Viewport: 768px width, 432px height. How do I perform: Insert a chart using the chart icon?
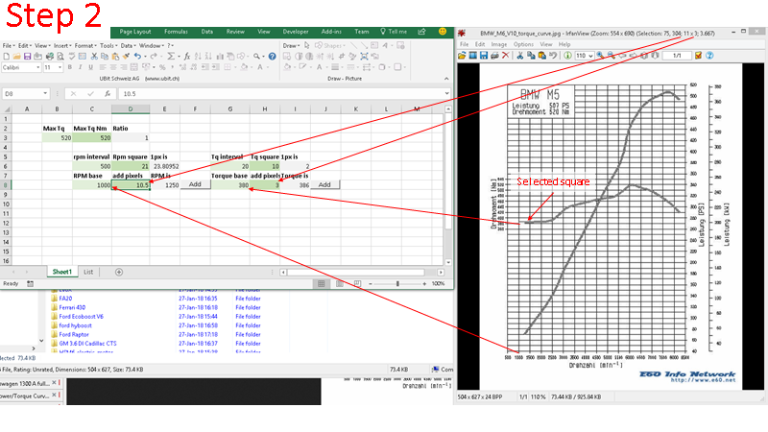click(220, 57)
